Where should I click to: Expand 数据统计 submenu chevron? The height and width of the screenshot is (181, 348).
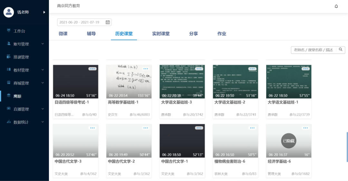43,122
